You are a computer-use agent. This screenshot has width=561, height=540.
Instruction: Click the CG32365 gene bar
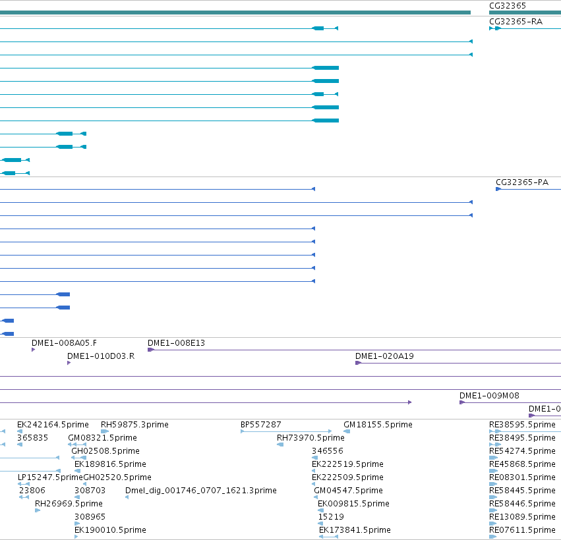[x=525, y=13]
